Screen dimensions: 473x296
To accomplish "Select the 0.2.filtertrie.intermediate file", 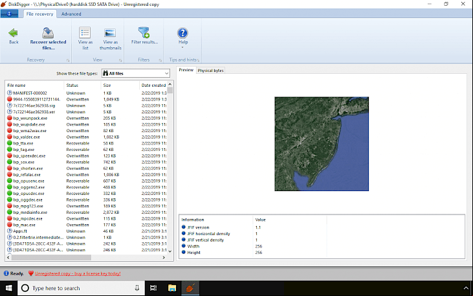I will pos(38,238).
